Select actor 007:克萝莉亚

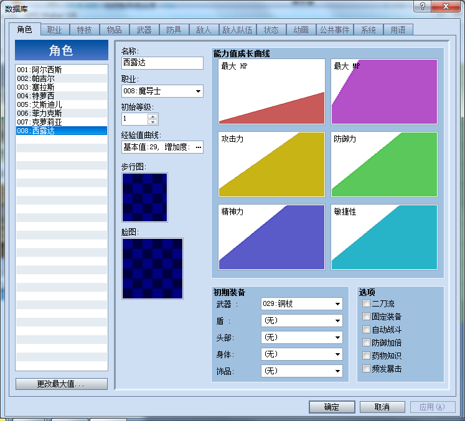(62, 122)
